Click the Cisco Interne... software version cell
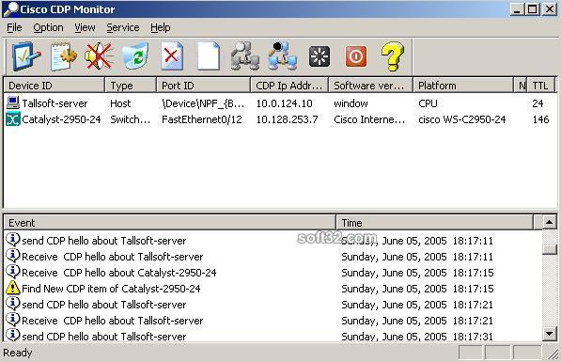The image size is (561, 362). pos(369,119)
